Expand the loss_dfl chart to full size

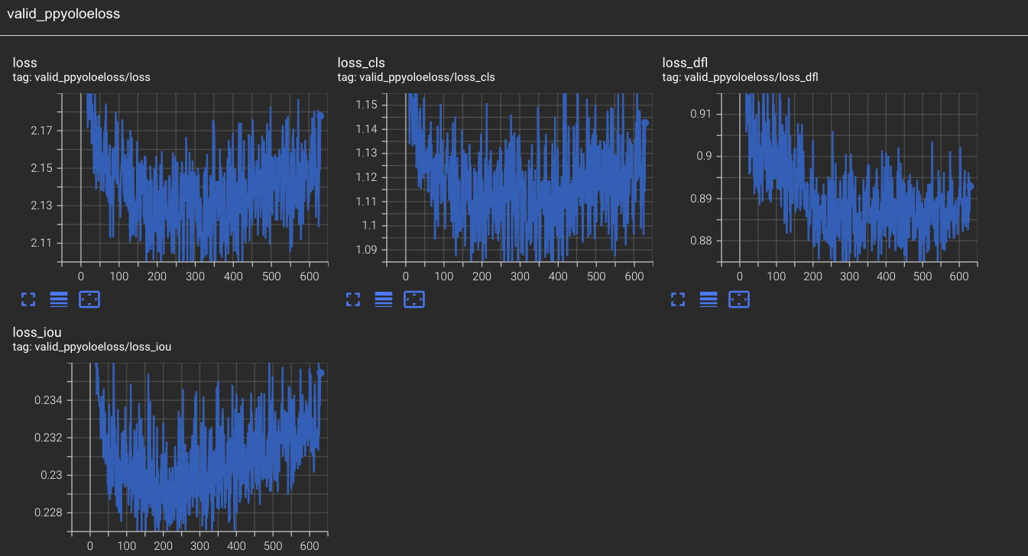click(677, 299)
